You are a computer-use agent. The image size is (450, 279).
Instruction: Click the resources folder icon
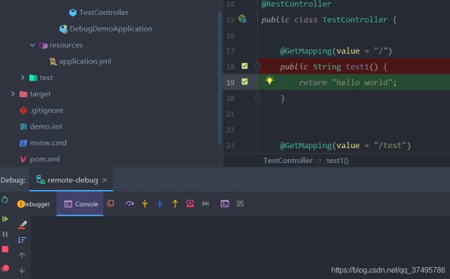(43, 45)
